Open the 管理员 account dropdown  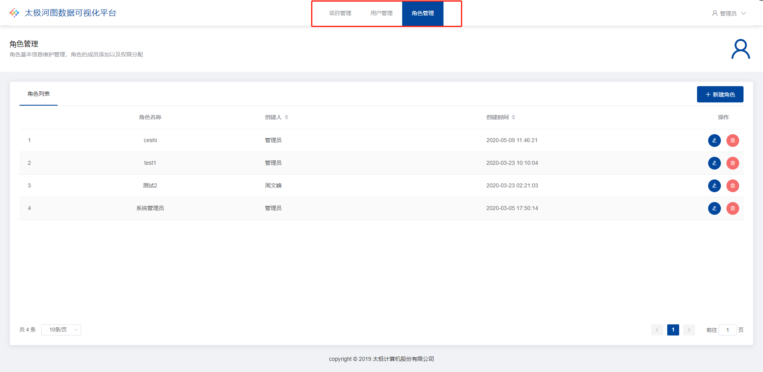tap(729, 13)
